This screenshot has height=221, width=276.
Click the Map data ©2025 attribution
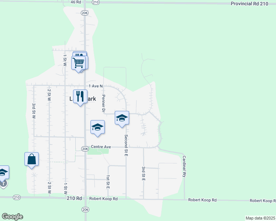(x=260, y=218)
